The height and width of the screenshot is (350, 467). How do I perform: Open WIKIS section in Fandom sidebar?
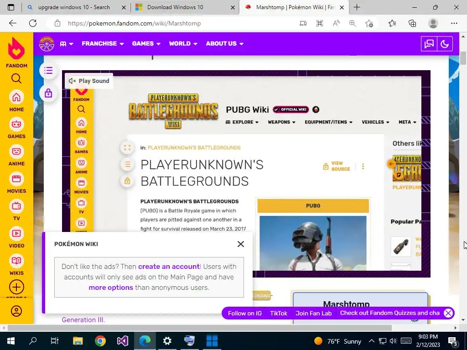point(16,265)
